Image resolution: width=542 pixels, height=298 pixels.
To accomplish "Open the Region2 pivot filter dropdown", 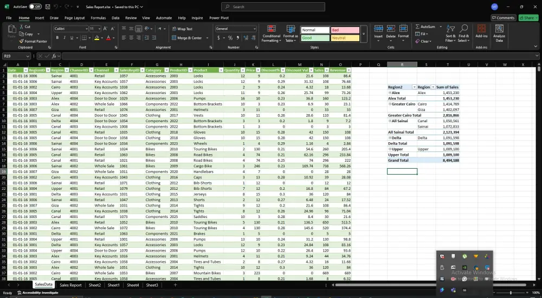I will [x=414, y=87].
